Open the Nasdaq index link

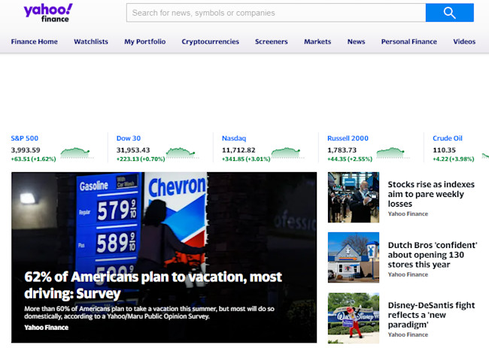(x=234, y=138)
